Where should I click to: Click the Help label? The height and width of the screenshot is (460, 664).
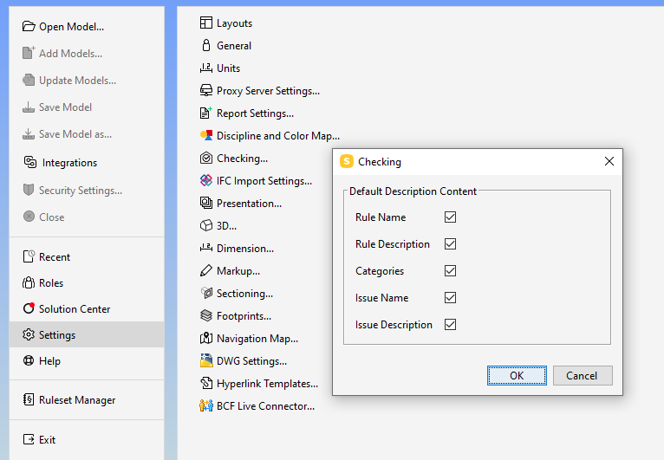point(49,361)
